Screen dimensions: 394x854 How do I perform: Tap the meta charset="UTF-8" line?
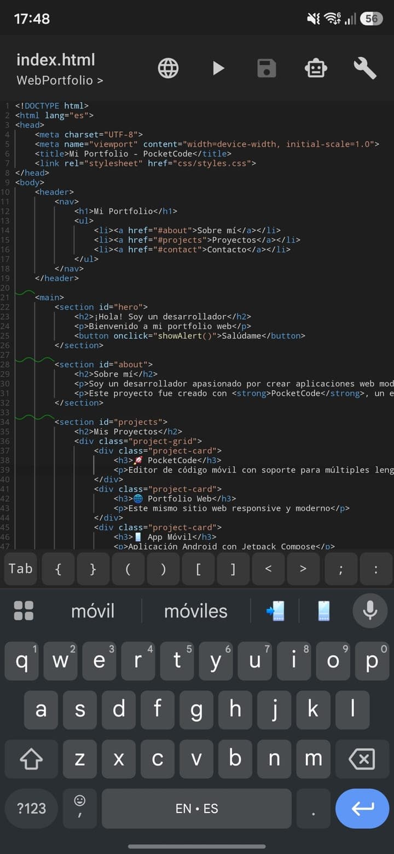89,135
